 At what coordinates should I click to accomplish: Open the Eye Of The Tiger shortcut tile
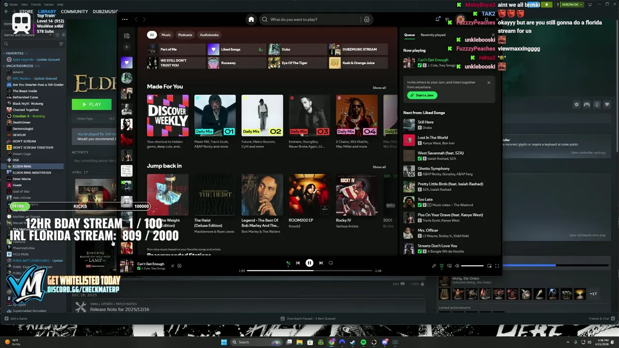point(297,63)
